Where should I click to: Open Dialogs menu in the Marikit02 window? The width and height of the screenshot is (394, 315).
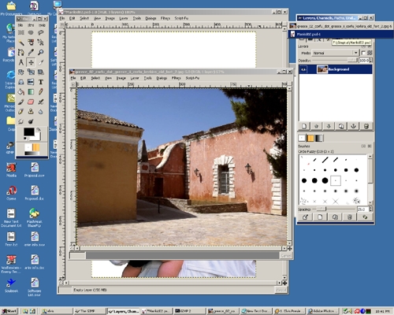tap(151, 18)
